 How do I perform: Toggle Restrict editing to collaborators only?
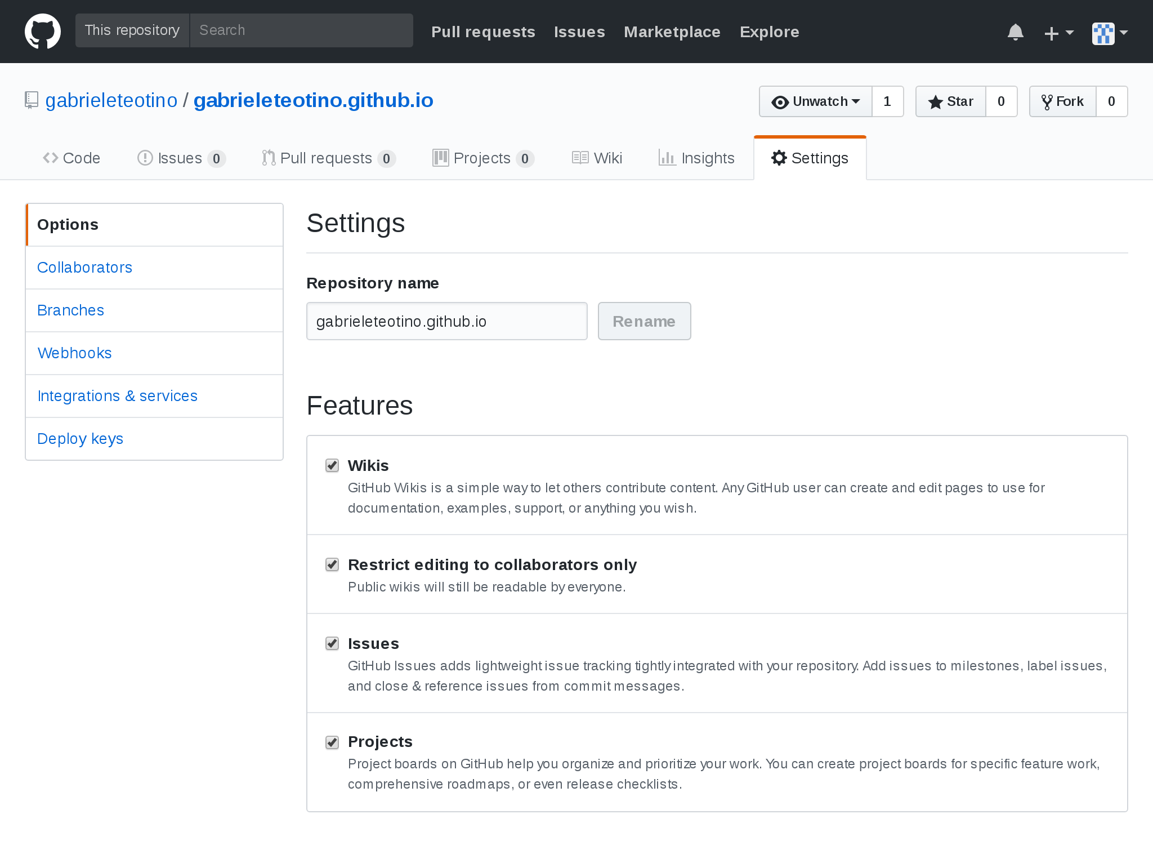point(332,564)
